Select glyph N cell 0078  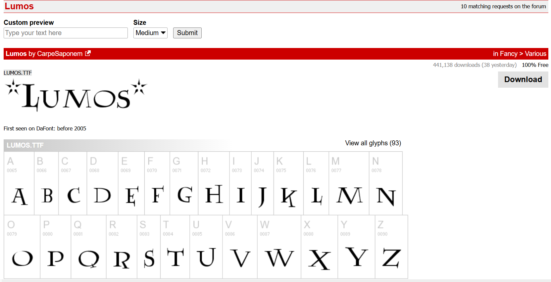[x=386, y=183]
